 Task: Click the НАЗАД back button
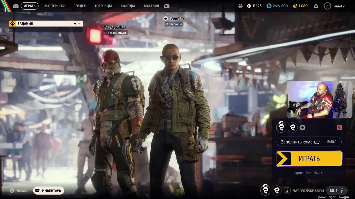(19, 191)
